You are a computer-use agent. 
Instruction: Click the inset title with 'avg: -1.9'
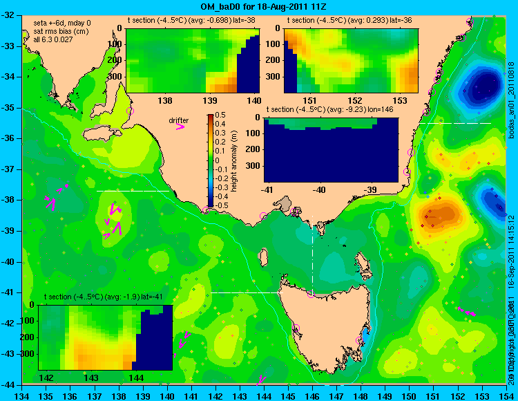(104, 297)
